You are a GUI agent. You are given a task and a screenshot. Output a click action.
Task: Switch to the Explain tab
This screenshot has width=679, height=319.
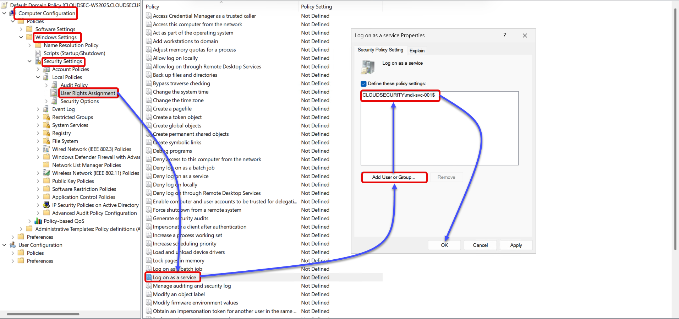point(417,50)
